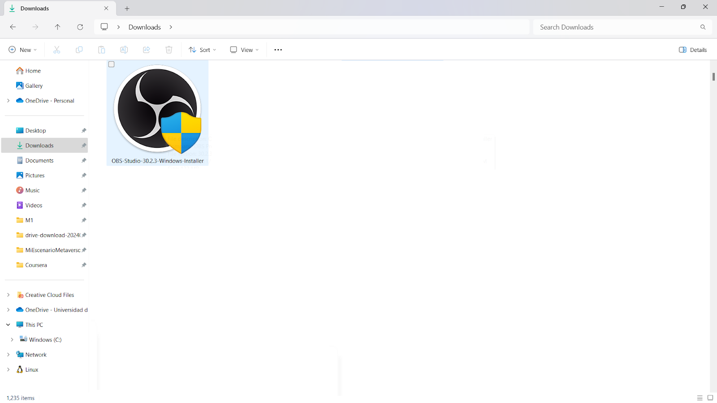Open drive-download-2024 folder in sidebar
This screenshot has height=403, width=717.
pyautogui.click(x=53, y=235)
